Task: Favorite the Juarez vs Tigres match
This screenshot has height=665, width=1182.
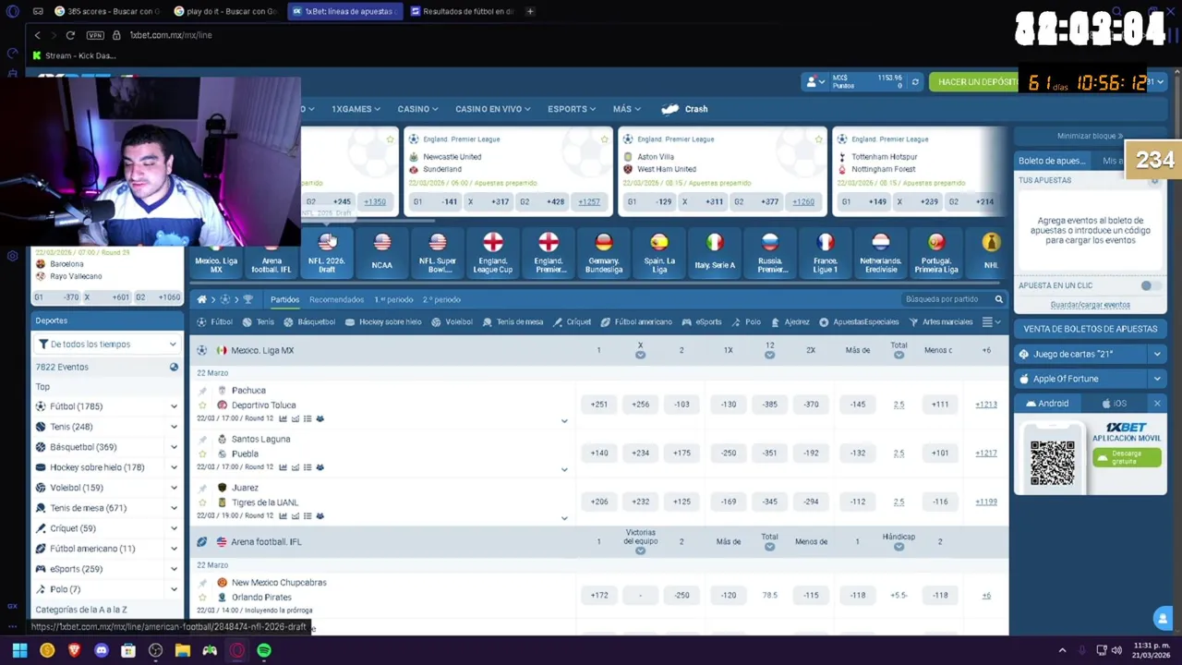Action: [x=202, y=502]
